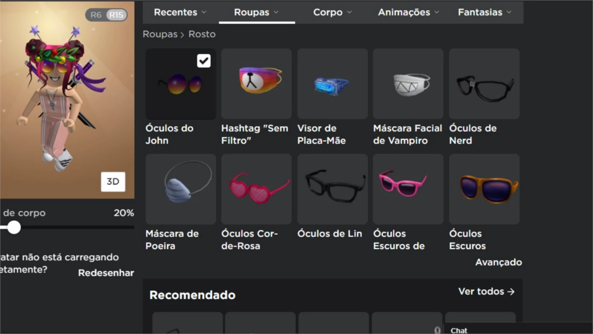Screen dimensions: 593x334
Task: Switch avatar rig to R6
Action: (x=96, y=15)
